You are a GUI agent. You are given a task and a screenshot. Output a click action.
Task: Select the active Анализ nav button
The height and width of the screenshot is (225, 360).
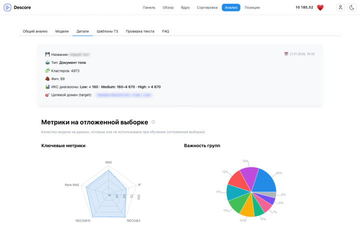231,7
